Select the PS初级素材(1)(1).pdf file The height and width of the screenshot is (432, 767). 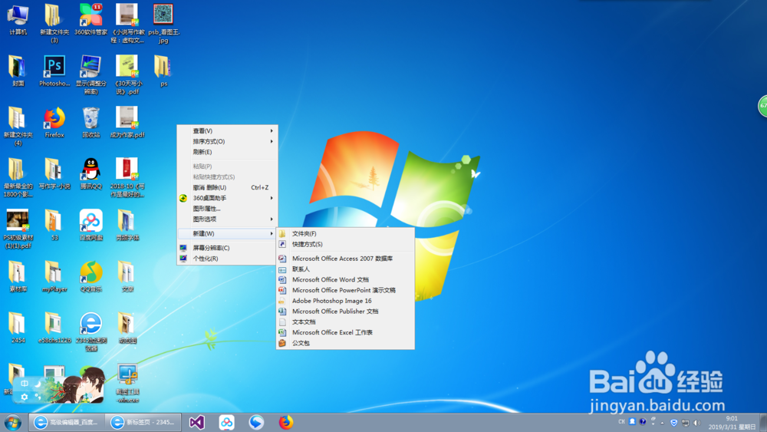(18, 229)
